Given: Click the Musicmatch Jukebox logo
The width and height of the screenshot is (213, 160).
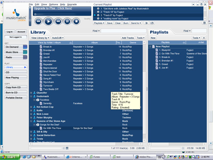Looking at the screenshot, I should 16,15.
